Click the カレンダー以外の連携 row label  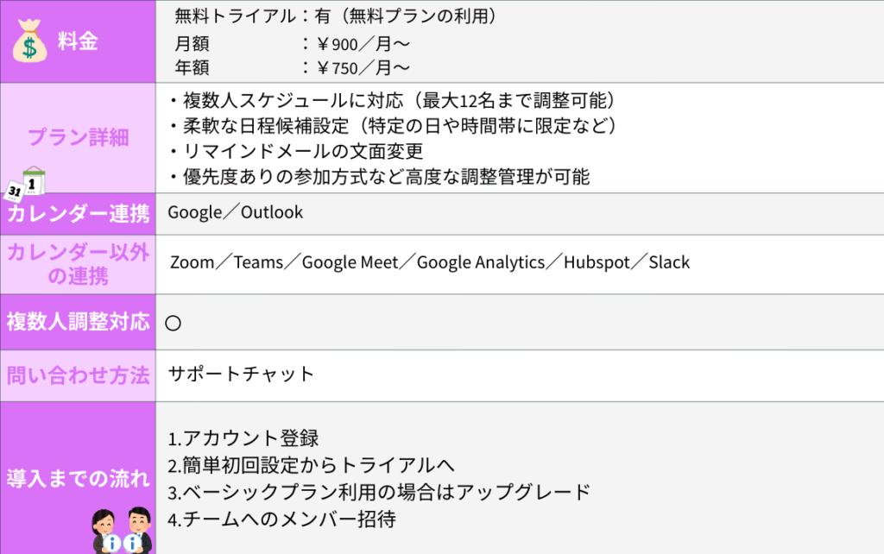pos(78,264)
